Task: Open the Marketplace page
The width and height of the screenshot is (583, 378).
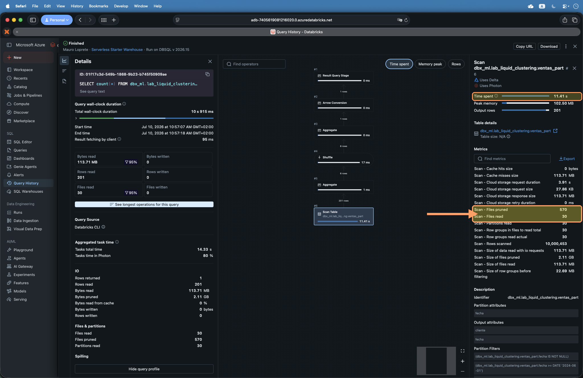Action: pos(24,121)
